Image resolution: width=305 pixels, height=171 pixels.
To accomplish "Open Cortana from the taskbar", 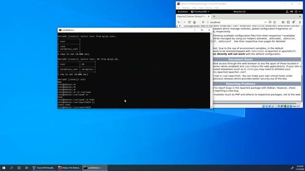I will (x=19, y=168).
